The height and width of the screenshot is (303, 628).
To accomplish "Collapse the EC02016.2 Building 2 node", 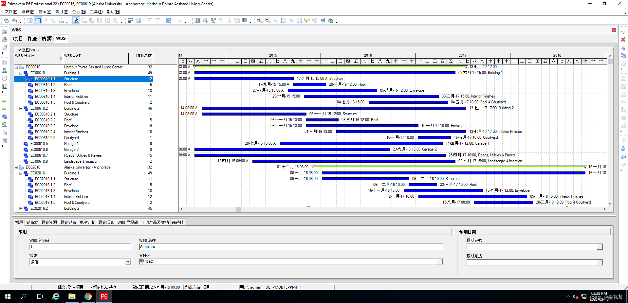I will tap(21, 208).
